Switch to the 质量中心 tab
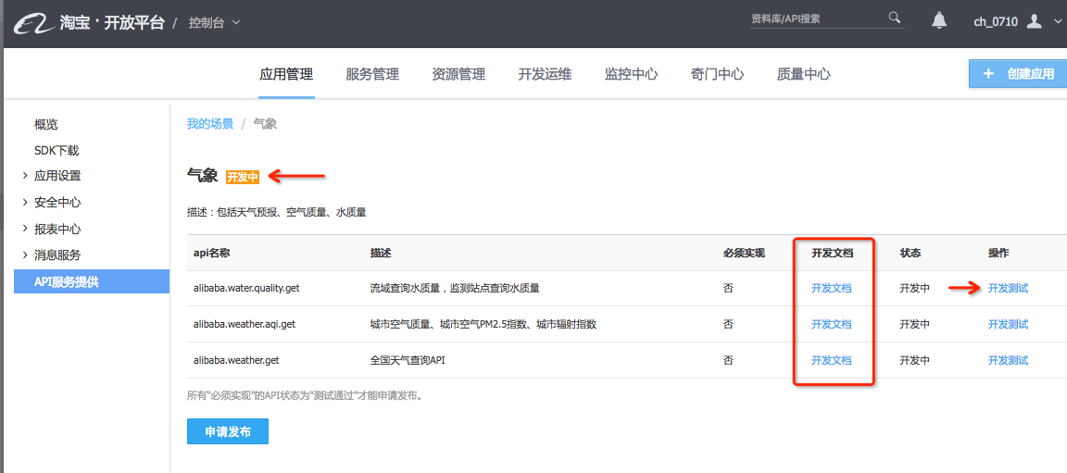The height and width of the screenshot is (473, 1067). pos(804,74)
